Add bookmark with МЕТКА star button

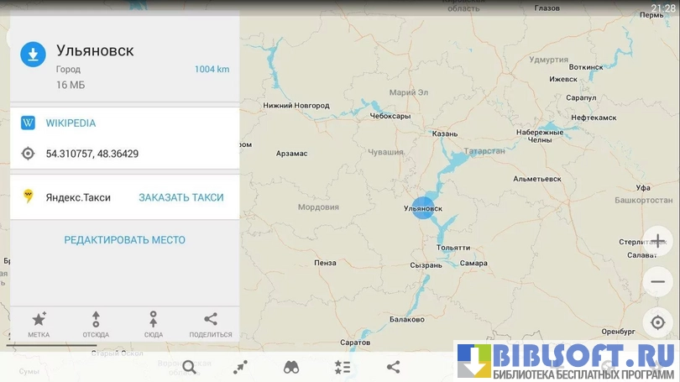(39, 323)
